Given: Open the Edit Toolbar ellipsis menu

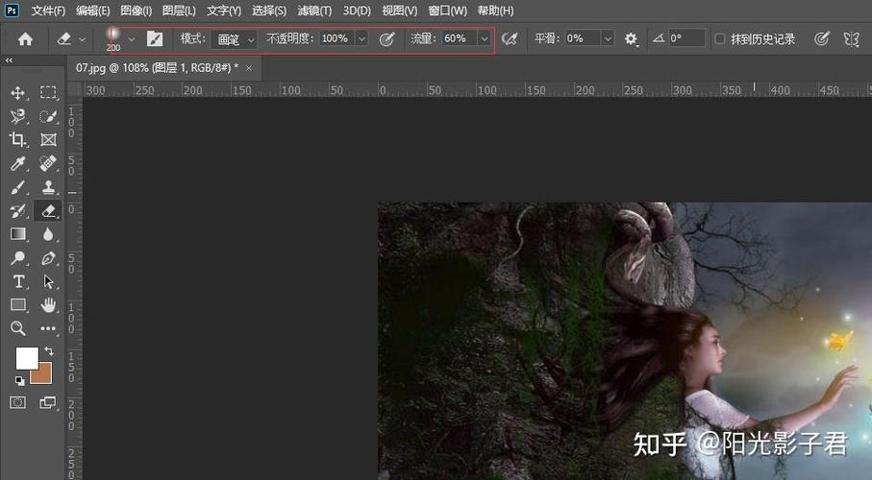Looking at the screenshot, I should coord(48,328).
